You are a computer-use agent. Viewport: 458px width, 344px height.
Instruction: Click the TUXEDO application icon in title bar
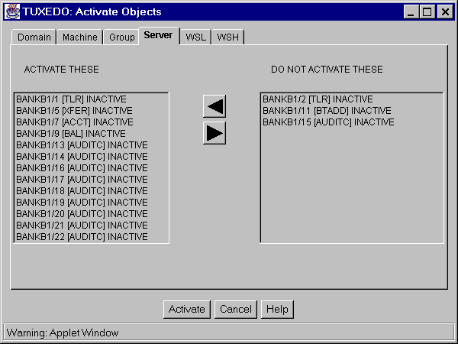(x=12, y=11)
